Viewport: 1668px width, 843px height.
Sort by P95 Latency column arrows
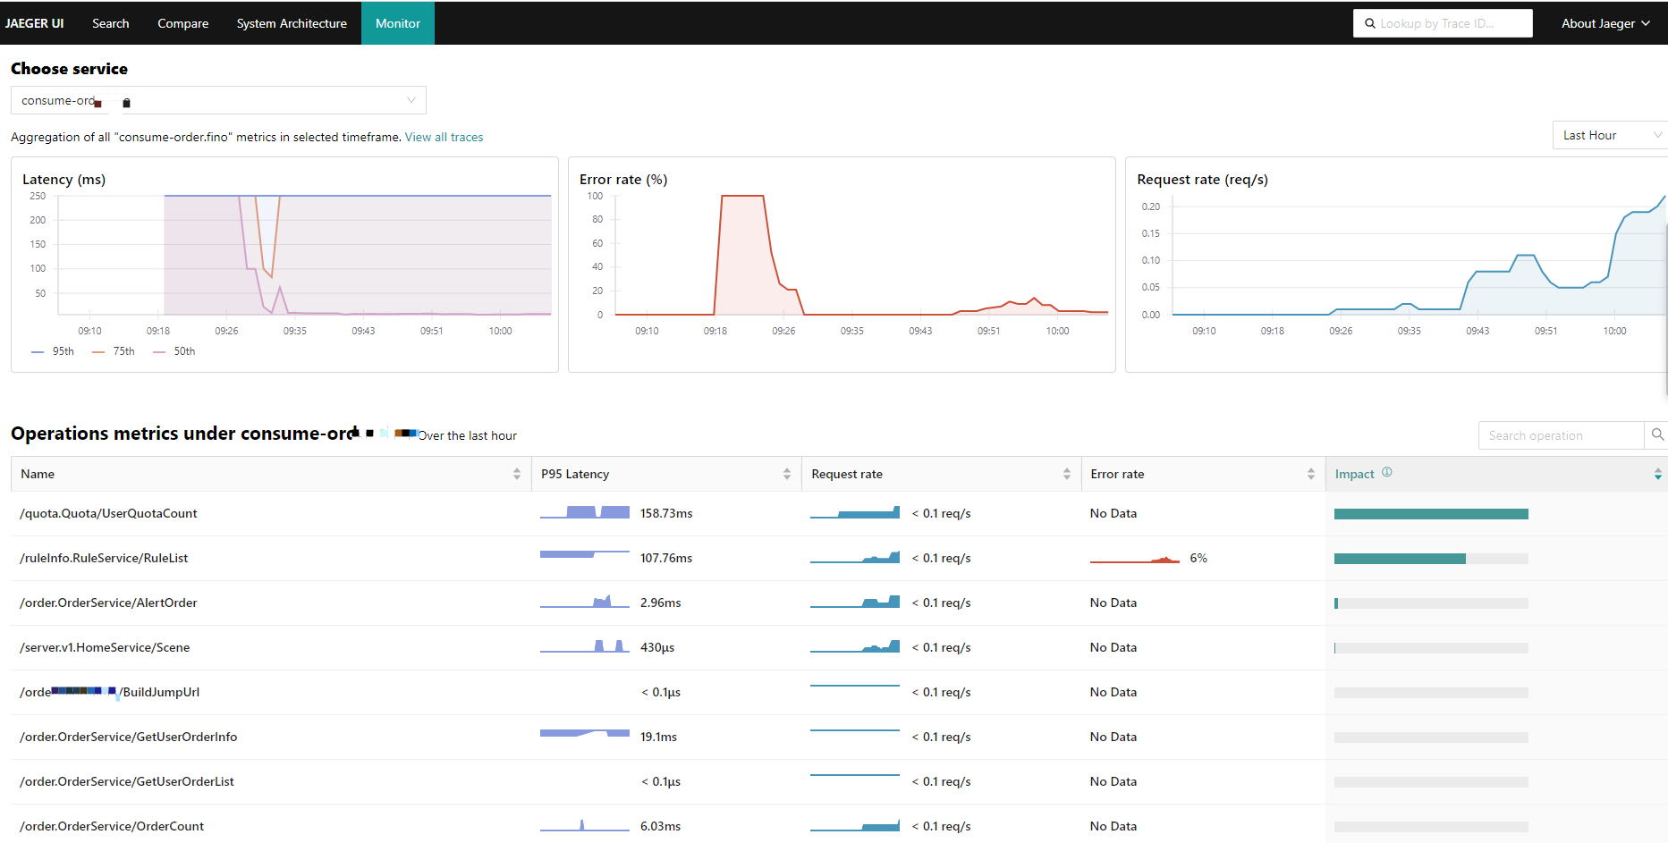click(787, 474)
